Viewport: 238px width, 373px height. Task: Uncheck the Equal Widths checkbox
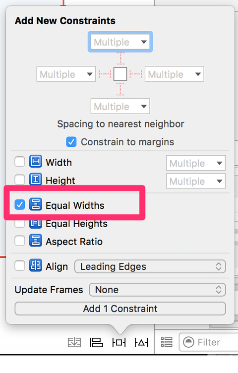coord(19,204)
